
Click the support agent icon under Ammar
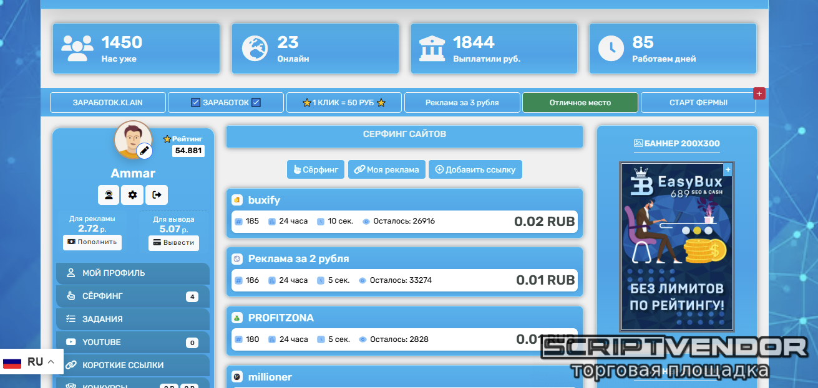tap(109, 195)
